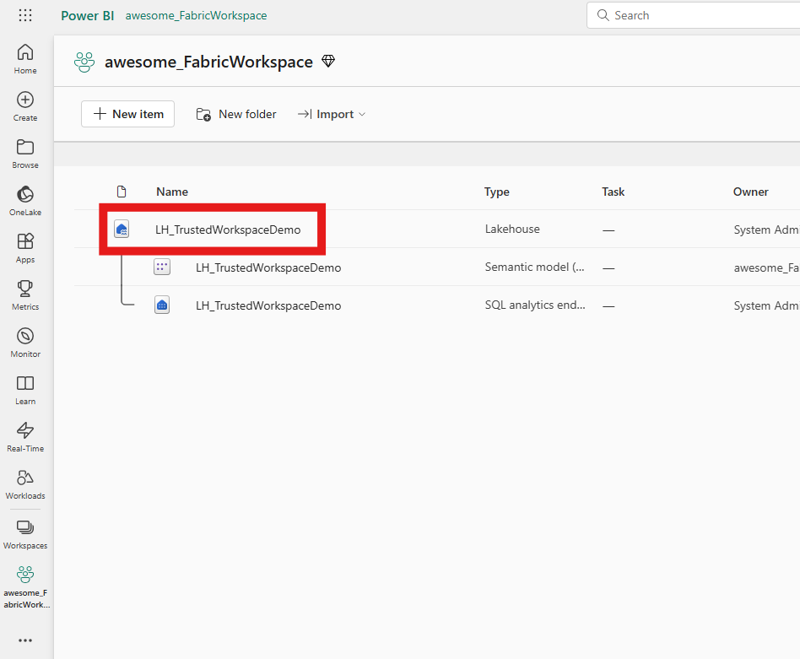Click the workspace people icon beside the title
Viewport: 800px width, 659px height.
click(x=84, y=62)
